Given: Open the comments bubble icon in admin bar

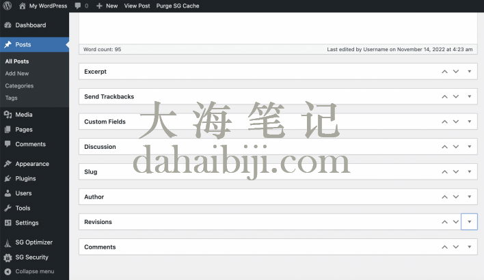Looking at the screenshot, I should (78, 6).
